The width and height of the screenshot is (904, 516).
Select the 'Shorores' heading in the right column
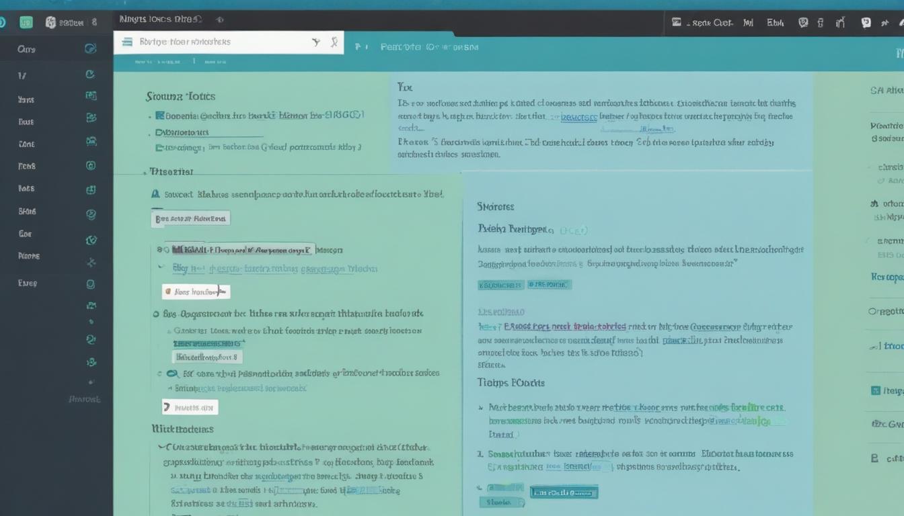[496, 206]
